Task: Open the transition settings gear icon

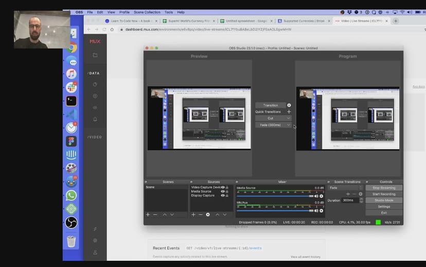Action: click(x=289, y=105)
